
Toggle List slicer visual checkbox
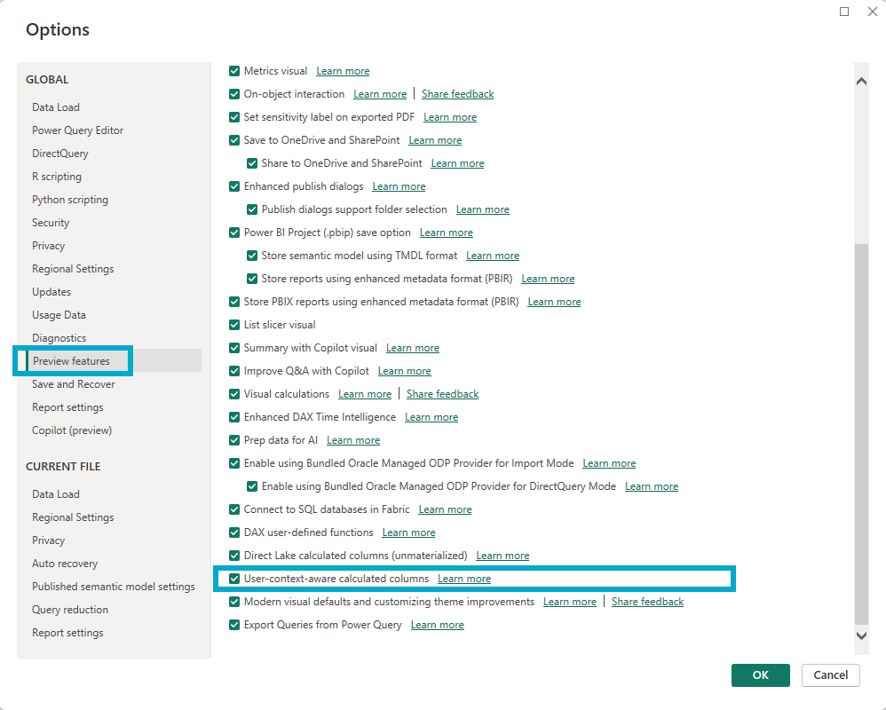point(234,325)
